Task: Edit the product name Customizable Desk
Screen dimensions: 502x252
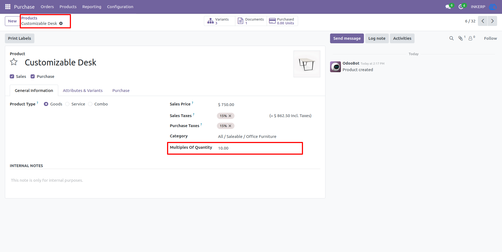Action: 61,62
